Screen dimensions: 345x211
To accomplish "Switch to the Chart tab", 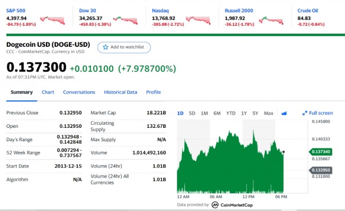I will coord(48,92).
